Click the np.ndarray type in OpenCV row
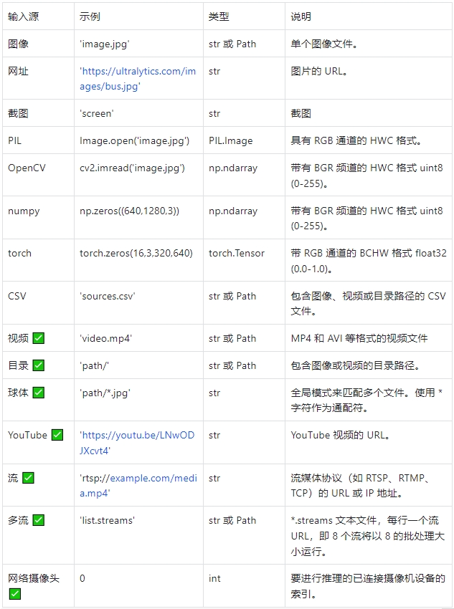The image size is (454, 609). coord(233,168)
